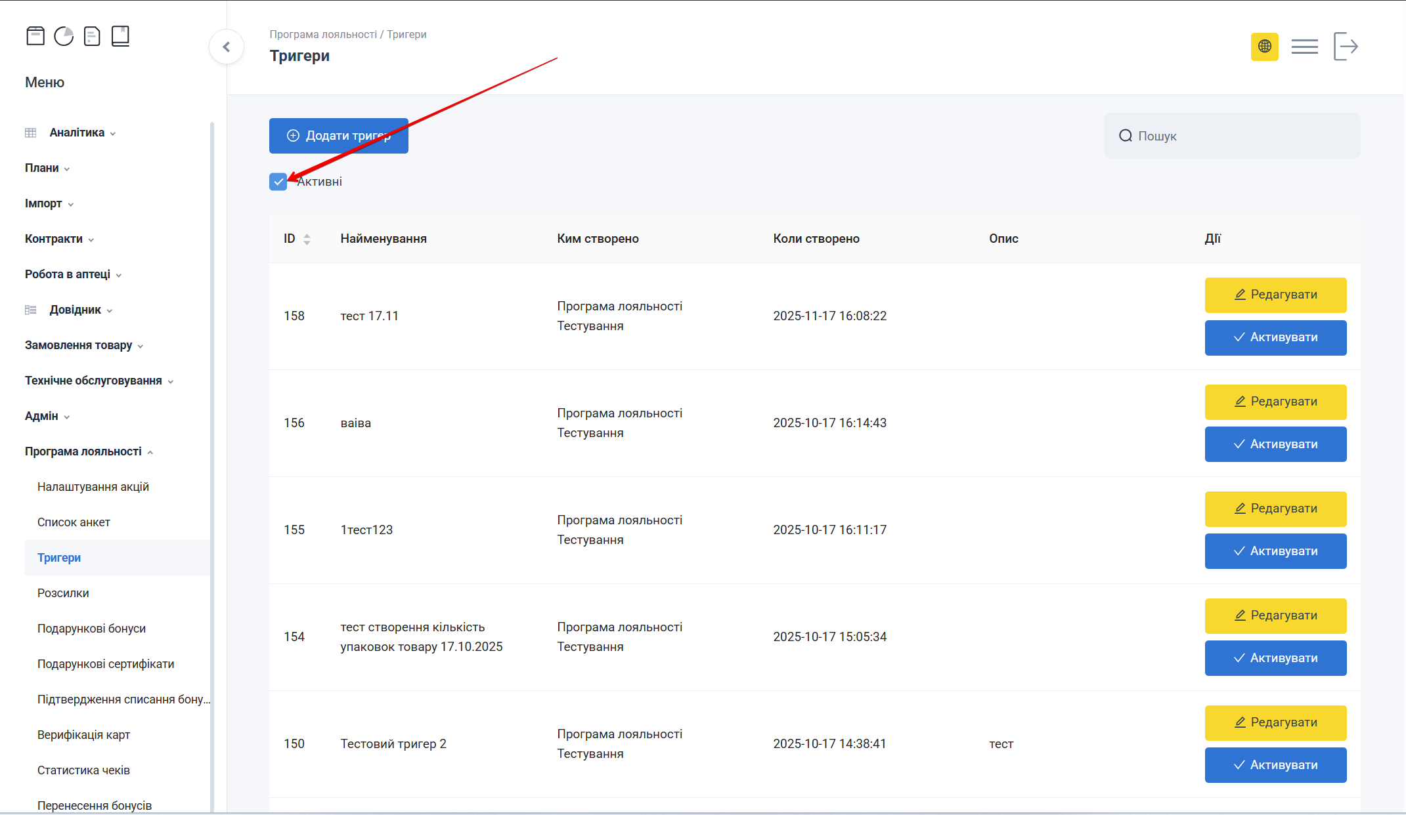Click the box/archive icon in sidebar header
This screenshot has height=815, width=1406.
(x=35, y=36)
